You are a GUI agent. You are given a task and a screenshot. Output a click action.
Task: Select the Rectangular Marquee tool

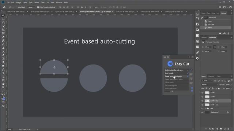point(3,19)
